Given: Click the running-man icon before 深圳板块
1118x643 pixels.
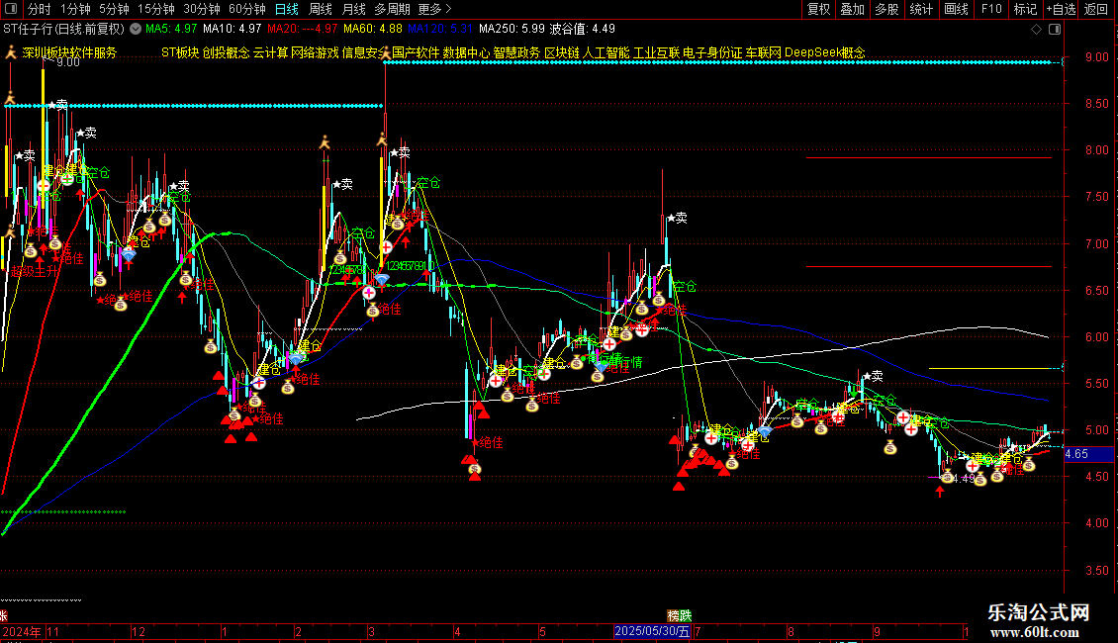Looking at the screenshot, I should tap(11, 52).
